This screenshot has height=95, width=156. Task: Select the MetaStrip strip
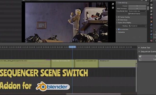[117, 63]
